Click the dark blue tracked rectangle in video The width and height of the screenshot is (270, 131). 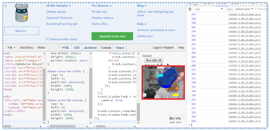[x=167, y=86]
